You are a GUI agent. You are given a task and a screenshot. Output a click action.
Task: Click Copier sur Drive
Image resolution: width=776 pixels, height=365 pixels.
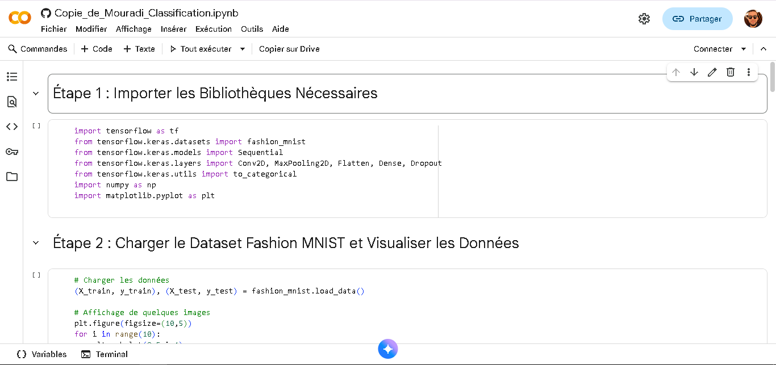point(289,49)
